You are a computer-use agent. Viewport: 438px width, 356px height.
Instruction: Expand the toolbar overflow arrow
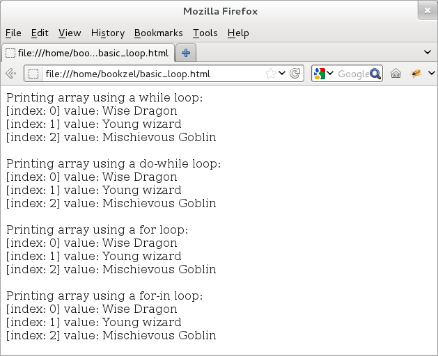click(x=432, y=74)
